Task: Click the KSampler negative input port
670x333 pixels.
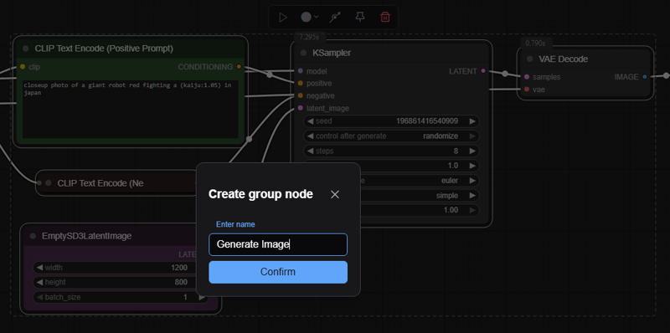Action: point(301,95)
